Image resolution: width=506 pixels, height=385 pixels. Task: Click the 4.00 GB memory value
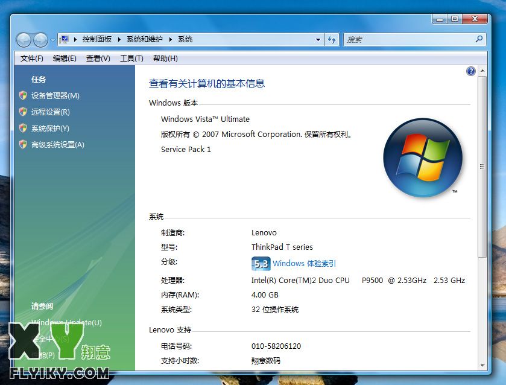tap(265, 295)
